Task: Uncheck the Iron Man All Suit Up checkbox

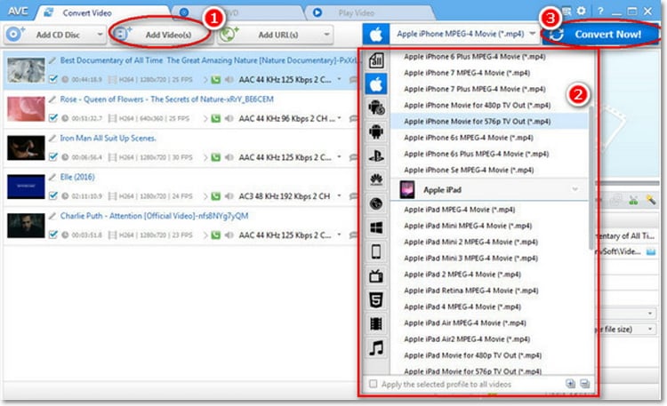Action: click(x=53, y=157)
